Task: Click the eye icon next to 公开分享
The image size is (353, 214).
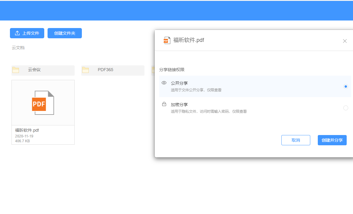Action: pos(164,83)
